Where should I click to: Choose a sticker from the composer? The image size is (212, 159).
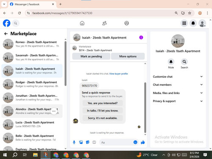point(88,142)
